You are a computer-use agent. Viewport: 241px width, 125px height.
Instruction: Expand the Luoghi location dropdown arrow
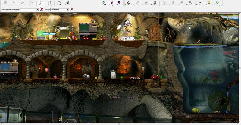tap(68, 10)
